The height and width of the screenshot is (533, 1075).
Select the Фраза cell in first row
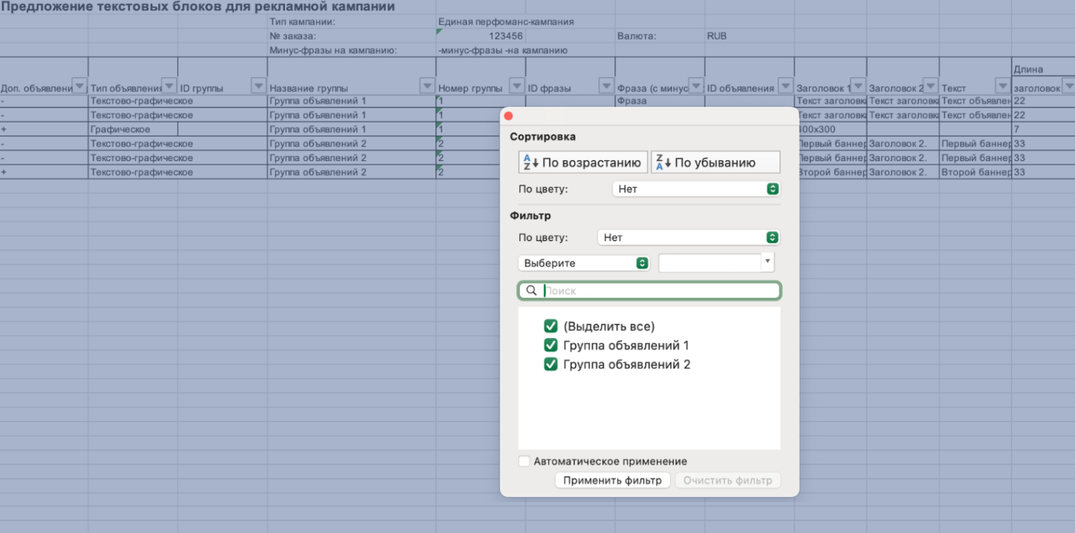click(x=660, y=101)
